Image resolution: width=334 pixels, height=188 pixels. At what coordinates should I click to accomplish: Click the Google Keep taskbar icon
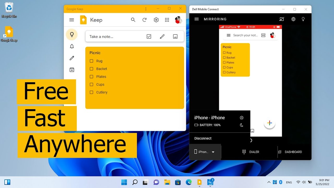point(199,182)
